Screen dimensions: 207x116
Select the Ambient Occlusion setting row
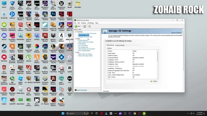point(132,55)
